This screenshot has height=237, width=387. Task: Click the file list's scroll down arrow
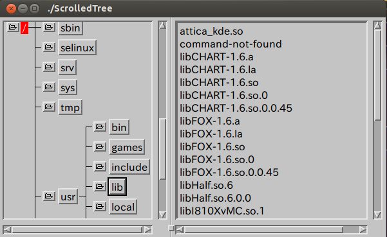tap(377, 215)
